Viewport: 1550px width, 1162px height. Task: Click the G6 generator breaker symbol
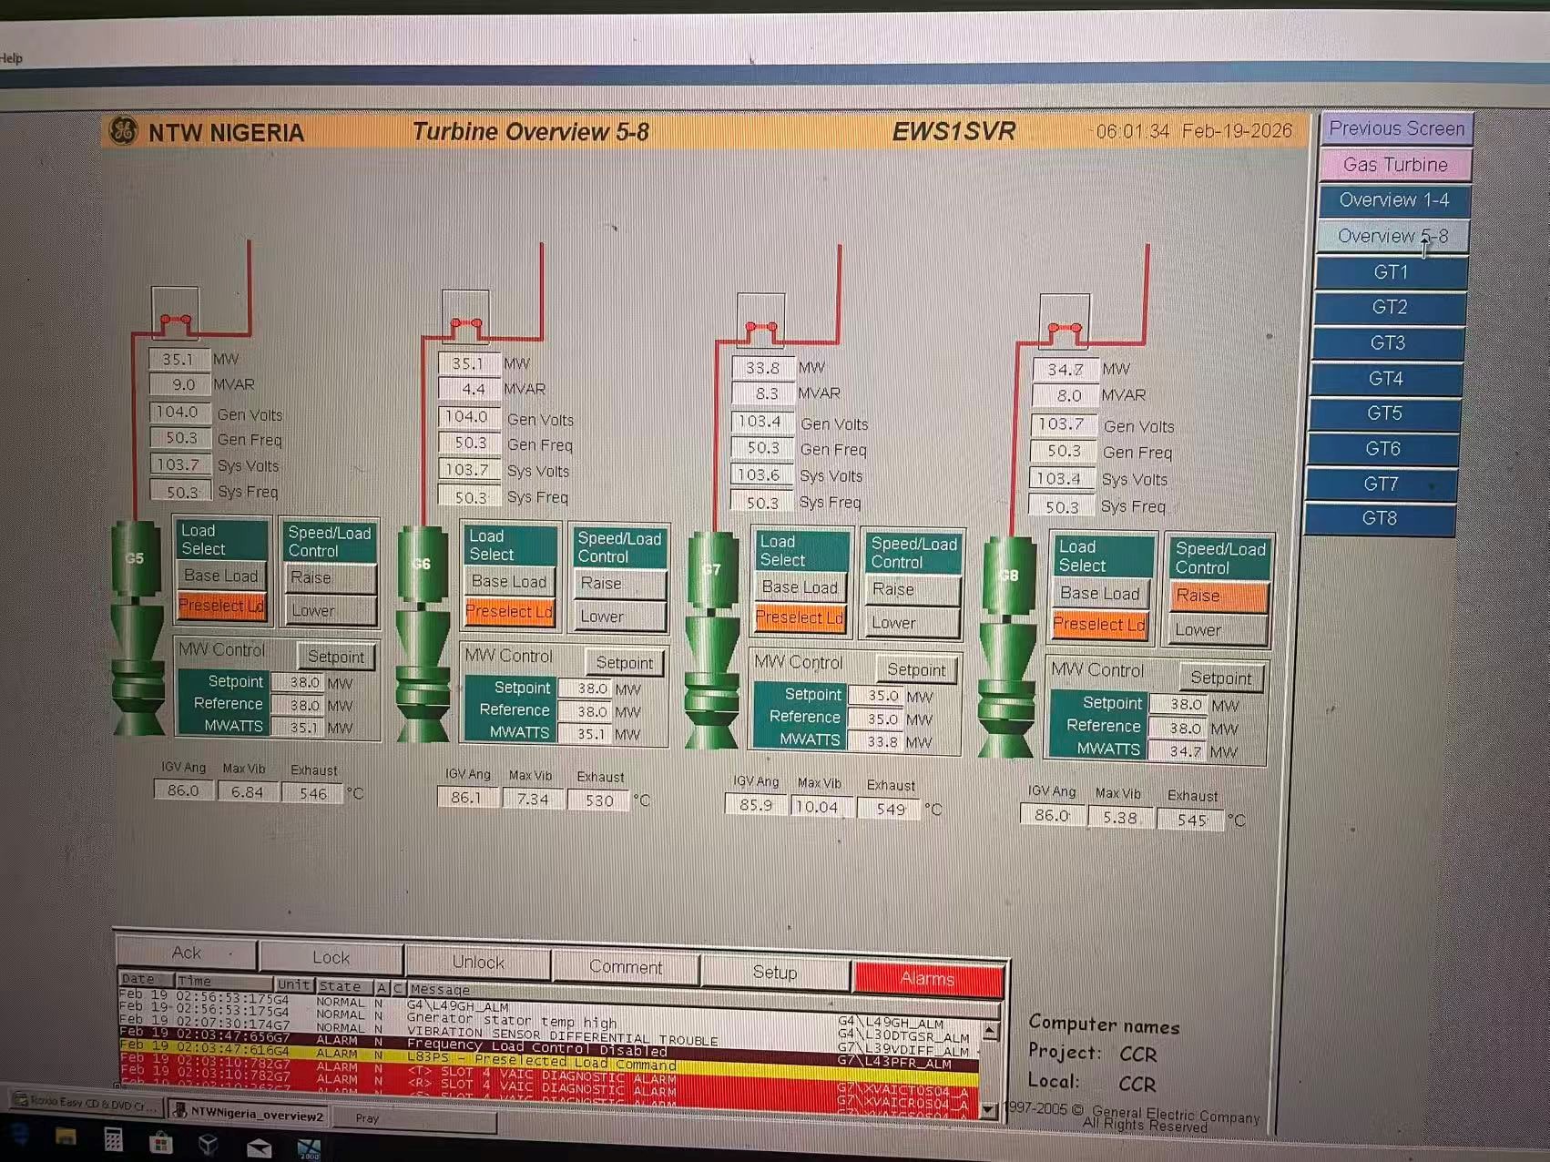pos(465,323)
